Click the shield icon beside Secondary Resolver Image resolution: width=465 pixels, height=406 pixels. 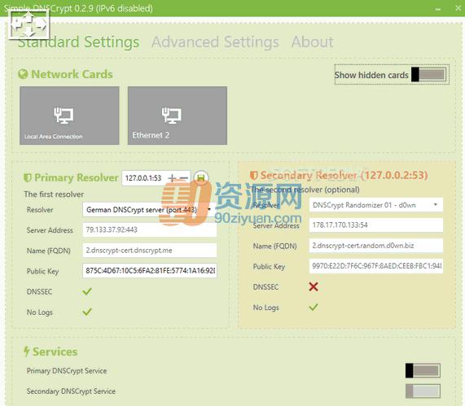point(253,176)
